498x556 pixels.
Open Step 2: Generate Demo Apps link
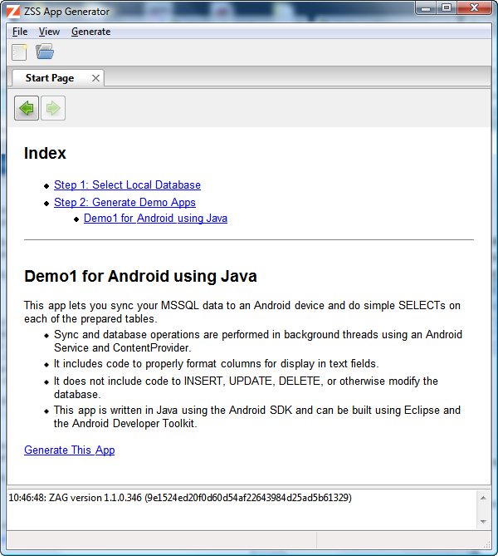tap(124, 202)
